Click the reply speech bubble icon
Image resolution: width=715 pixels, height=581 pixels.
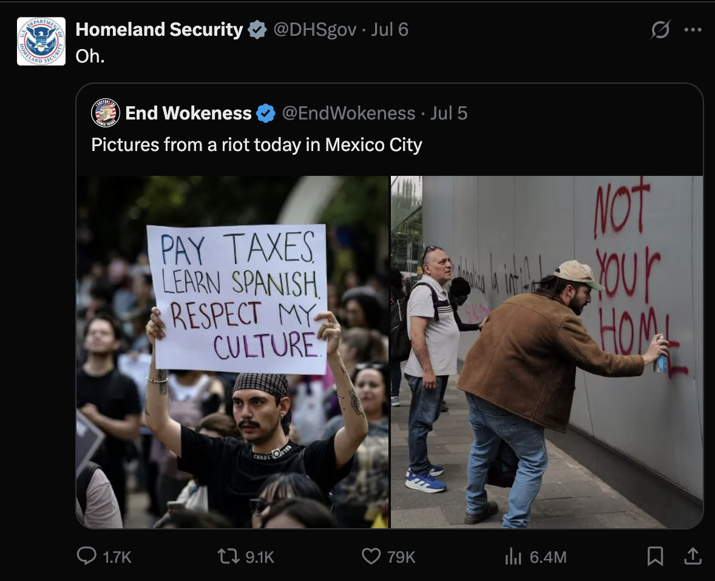coord(87,556)
